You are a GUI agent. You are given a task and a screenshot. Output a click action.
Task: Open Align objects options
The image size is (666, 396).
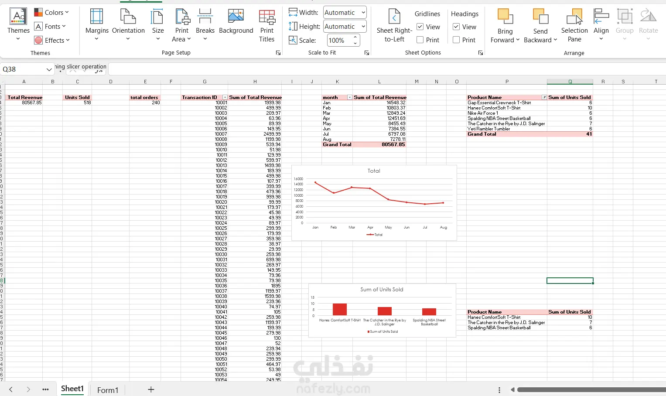[601, 24]
